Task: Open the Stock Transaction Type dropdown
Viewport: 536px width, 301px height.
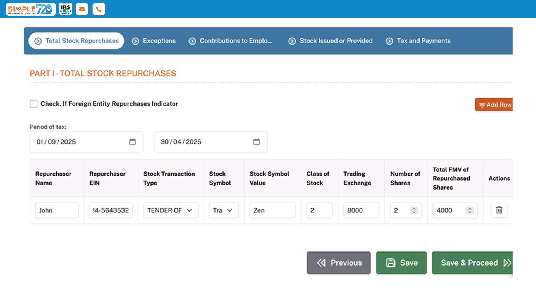Action: pos(171,210)
